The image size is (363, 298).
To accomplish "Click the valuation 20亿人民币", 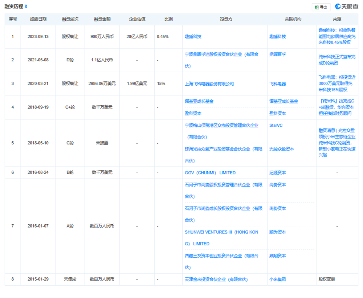I will pyautogui.click(x=137, y=37).
